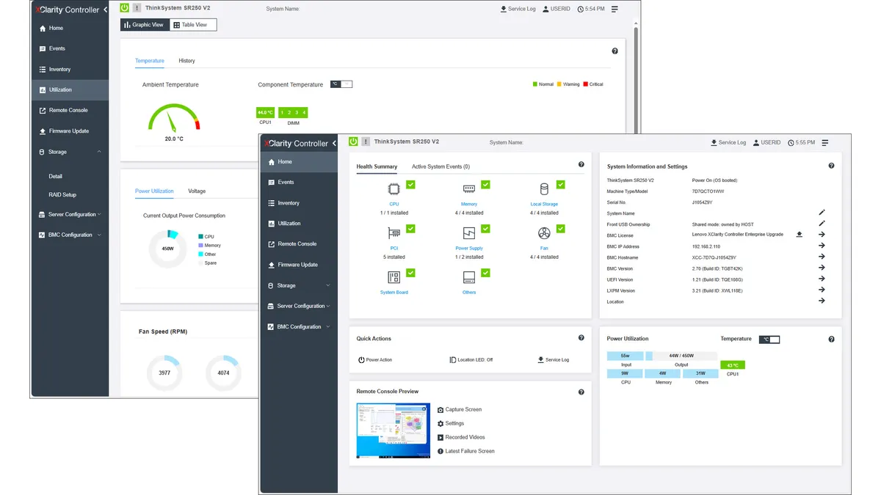Open Recorded Videos in Remote Console Preview
This screenshot has width=881, height=495.
tap(461, 437)
